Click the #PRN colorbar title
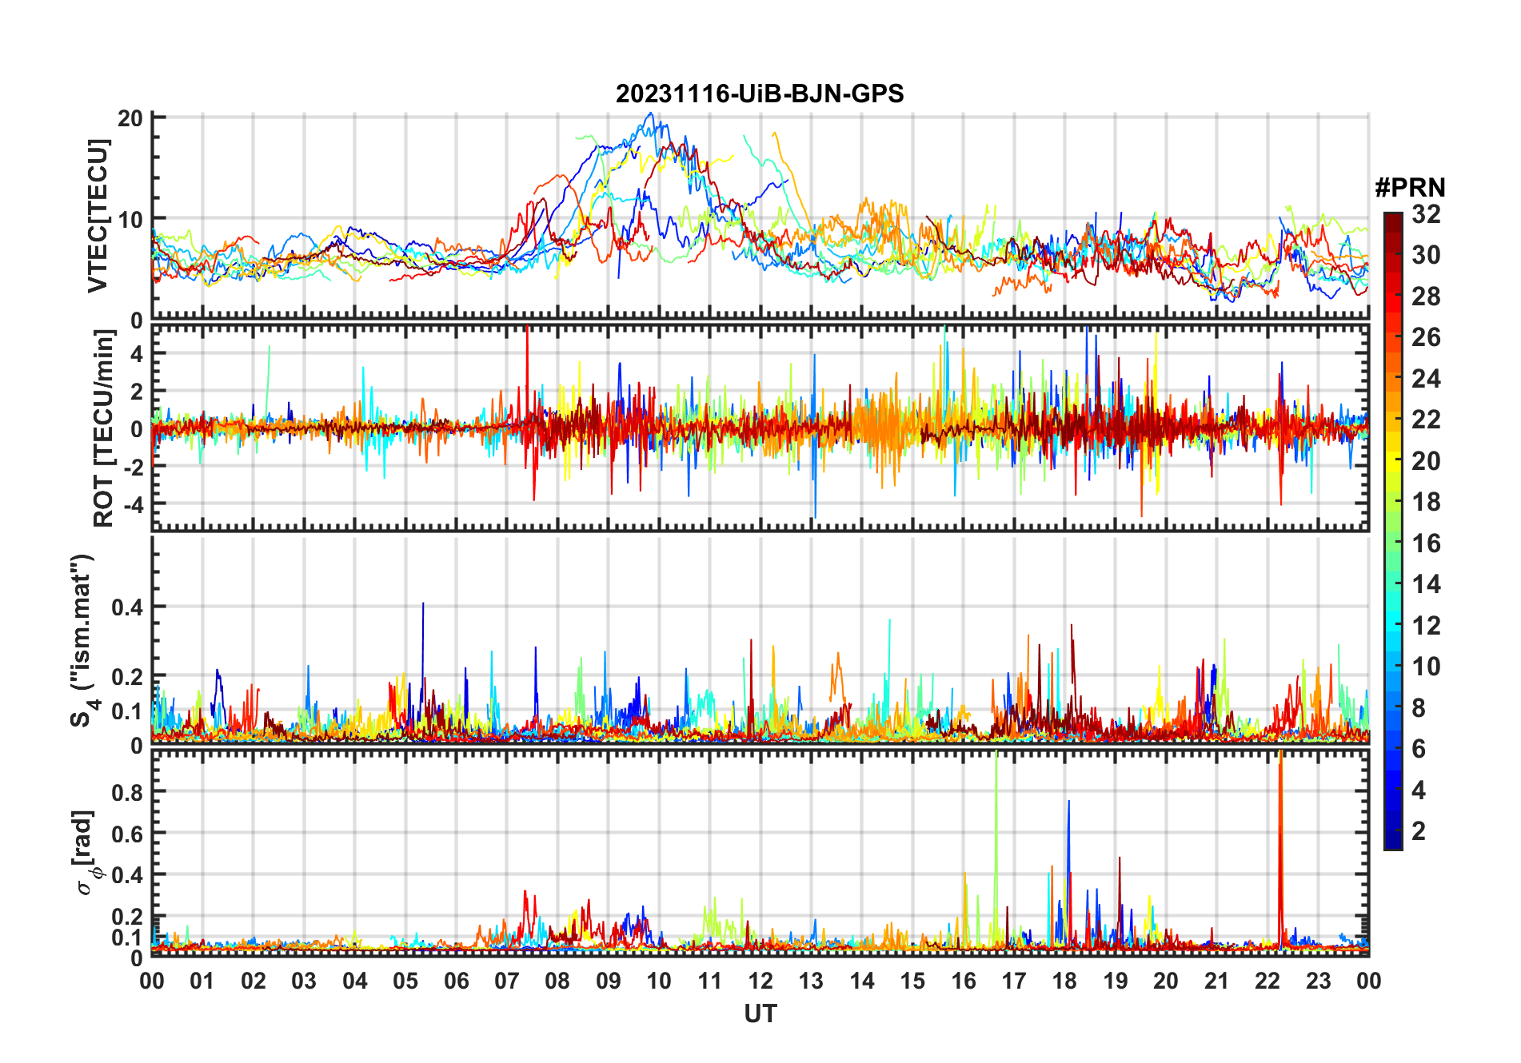Screen dimensions: 1521x1063 point(1410,188)
